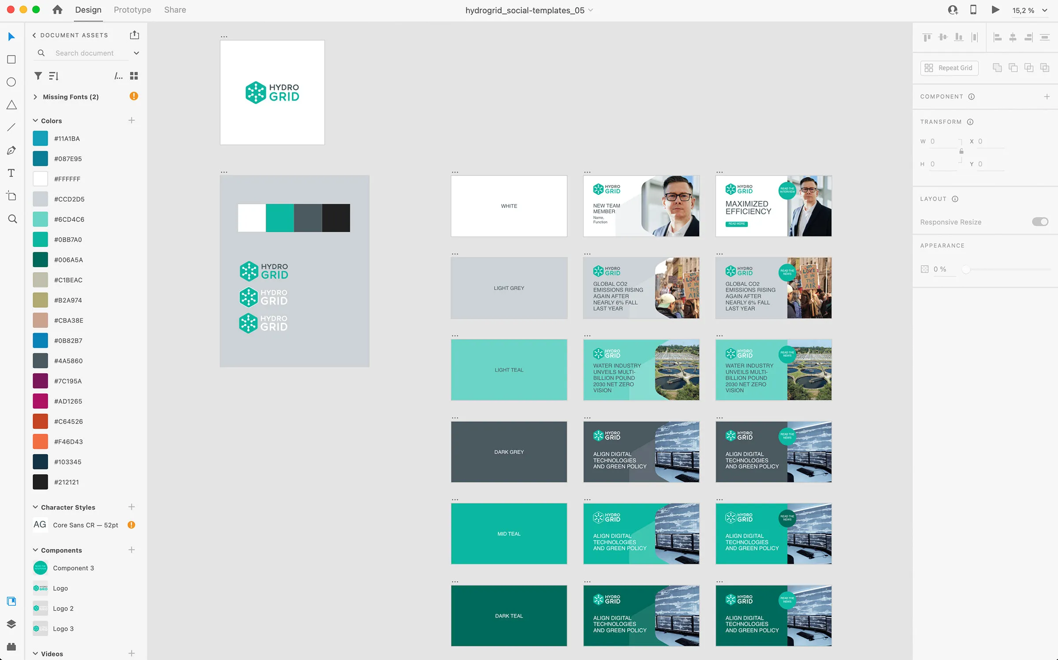1058x660 pixels.
Task: Open the Plugins panel icon
Action: 12,647
